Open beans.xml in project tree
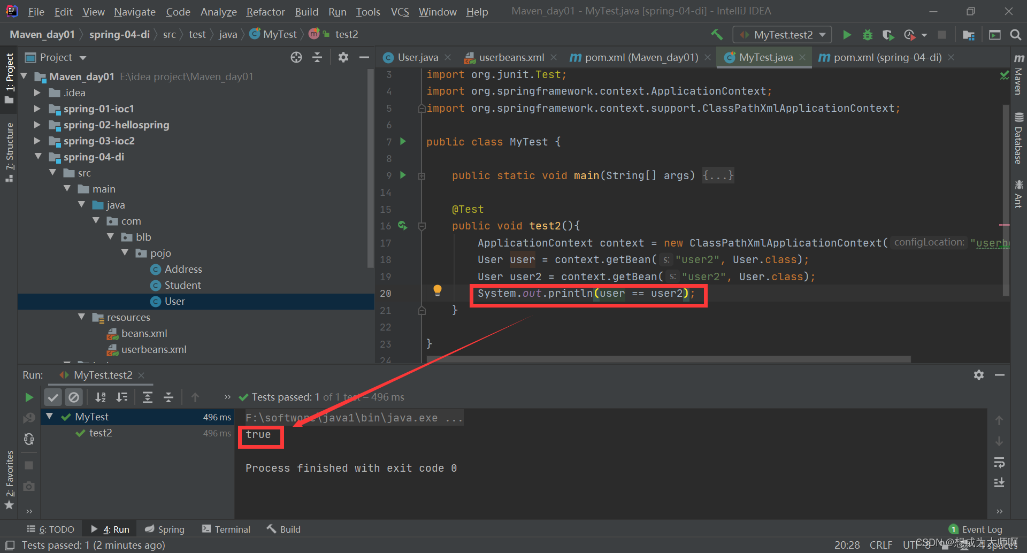Image resolution: width=1027 pixels, height=553 pixels. point(144,334)
